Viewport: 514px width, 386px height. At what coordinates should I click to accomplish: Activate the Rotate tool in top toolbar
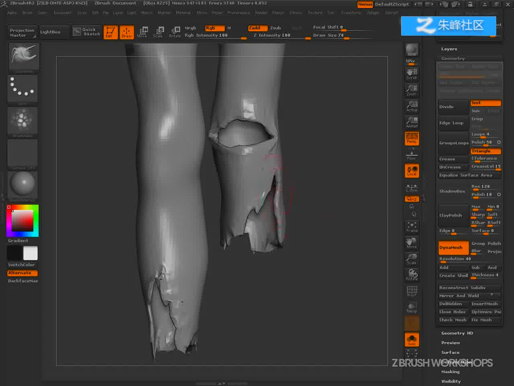175,32
